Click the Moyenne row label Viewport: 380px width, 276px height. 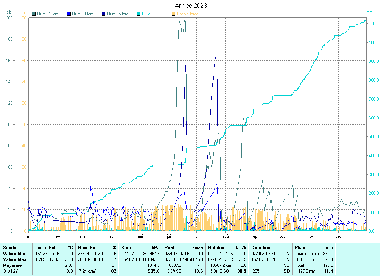click(x=11, y=265)
